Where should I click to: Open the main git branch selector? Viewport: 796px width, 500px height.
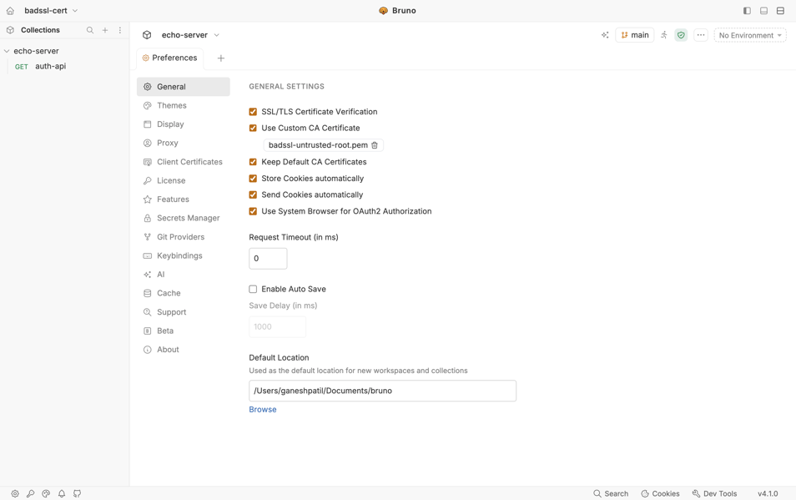point(635,35)
